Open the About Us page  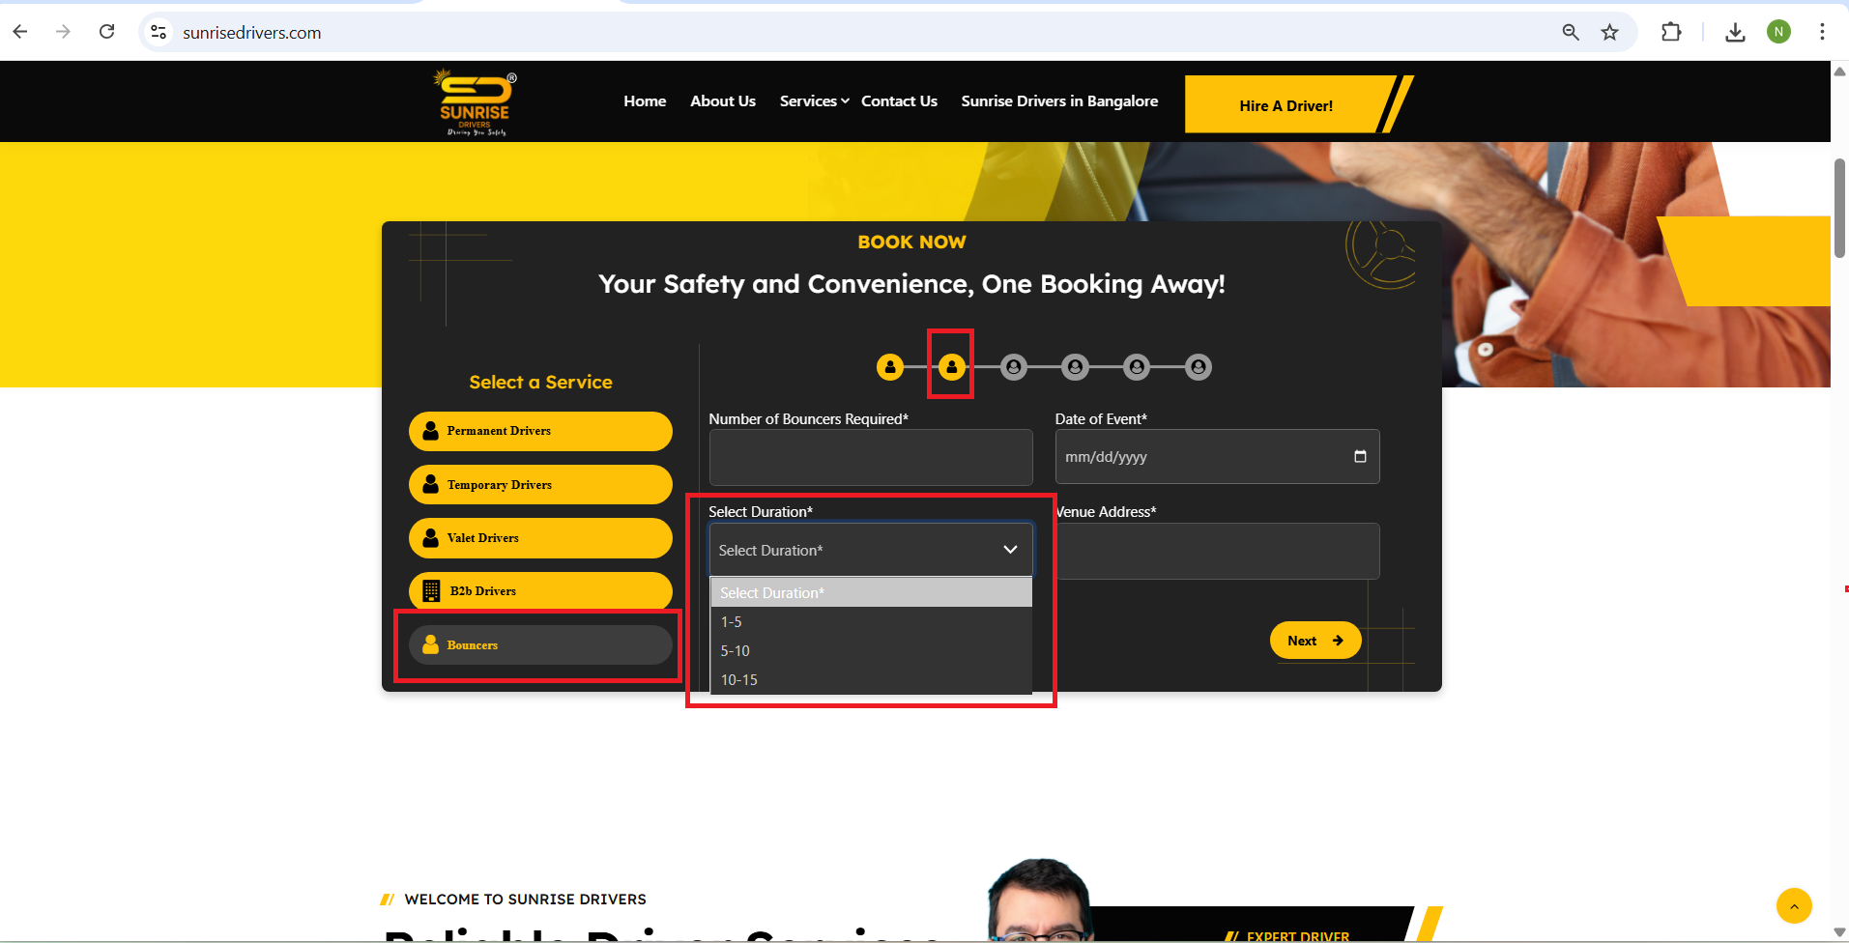(x=723, y=101)
